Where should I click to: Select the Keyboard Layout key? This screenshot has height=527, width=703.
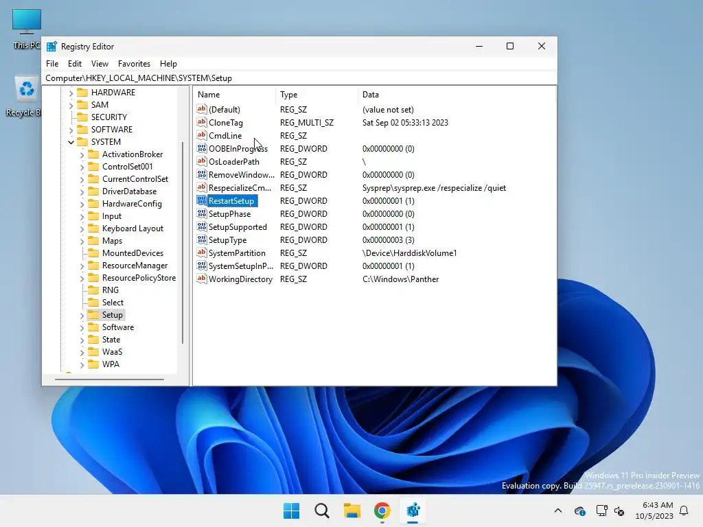(x=132, y=228)
